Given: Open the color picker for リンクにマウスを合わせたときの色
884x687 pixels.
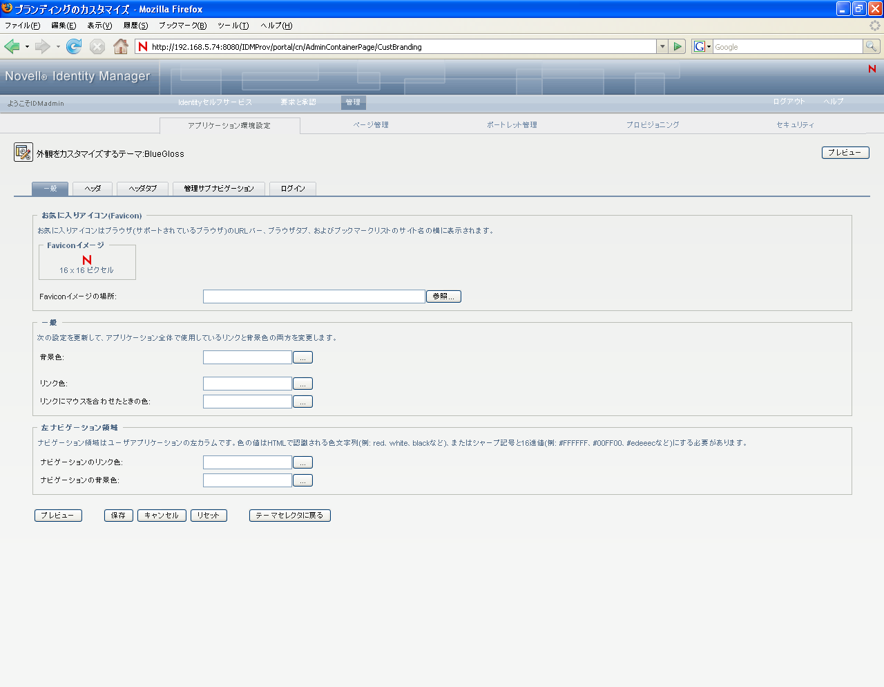Looking at the screenshot, I should pos(302,402).
